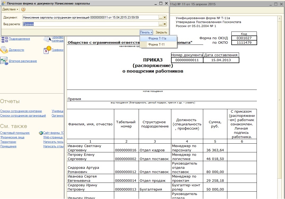Click the Должности folder icon

pyautogui.click(x=4, y=50)
